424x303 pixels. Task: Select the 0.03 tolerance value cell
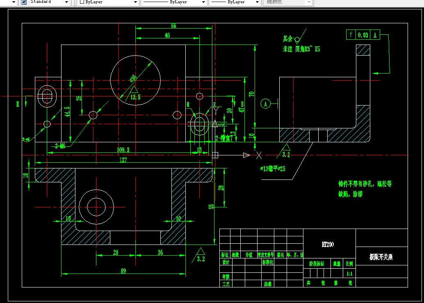tap(363, 35)
